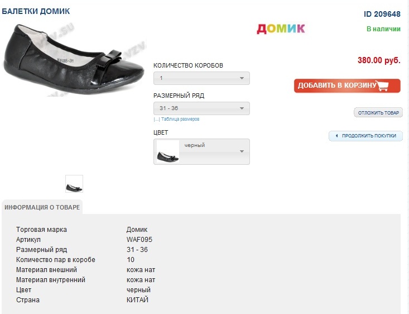
Task: Click the [...] icon before Таблица размеров
Action: (x=157, y=120)
